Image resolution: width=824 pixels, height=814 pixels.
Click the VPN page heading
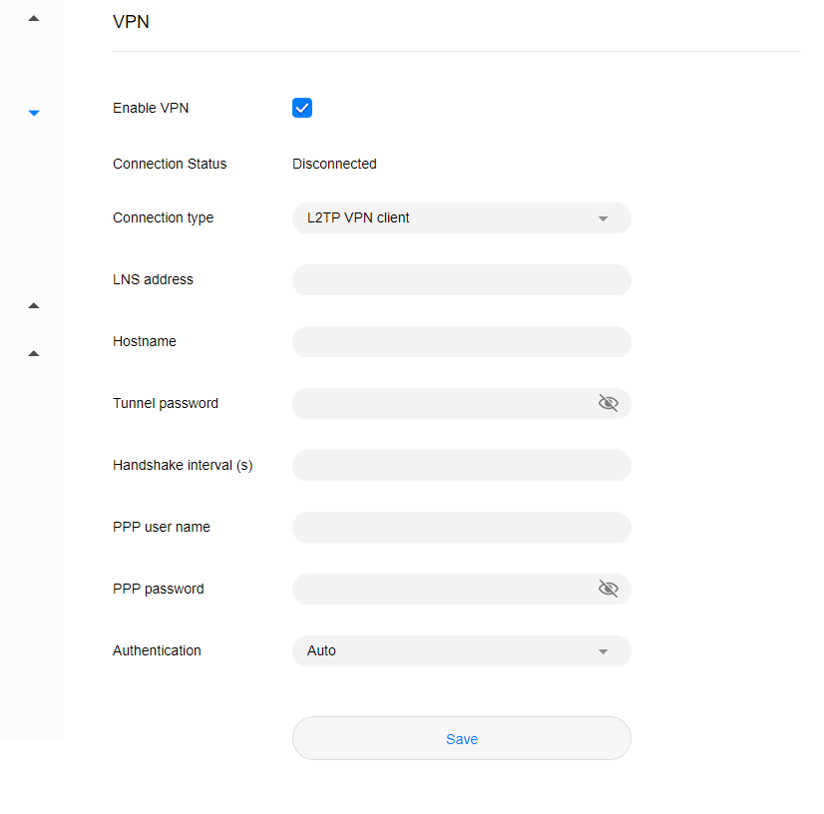[x=131, y=22]
